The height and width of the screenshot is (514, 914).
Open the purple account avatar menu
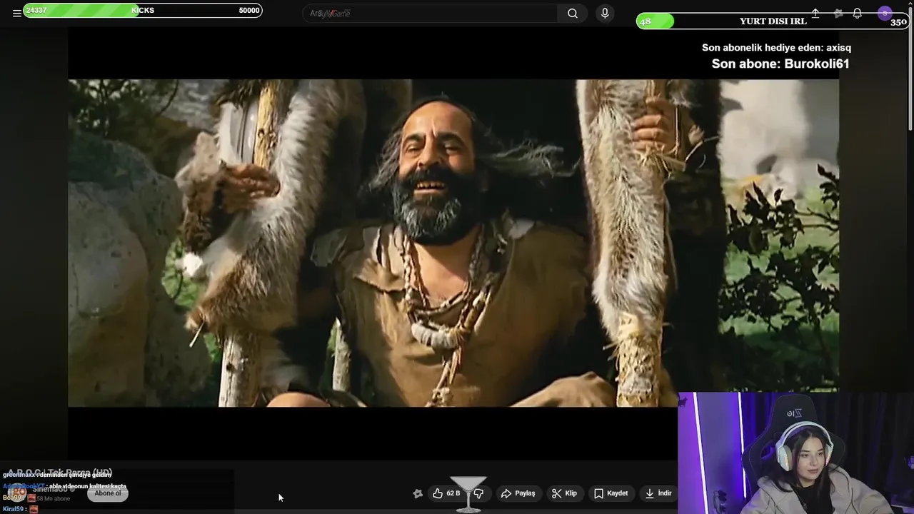(x=885, y=13)
